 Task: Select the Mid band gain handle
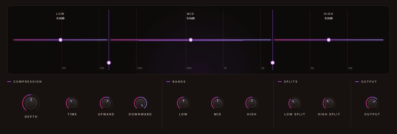coord(191,40)
